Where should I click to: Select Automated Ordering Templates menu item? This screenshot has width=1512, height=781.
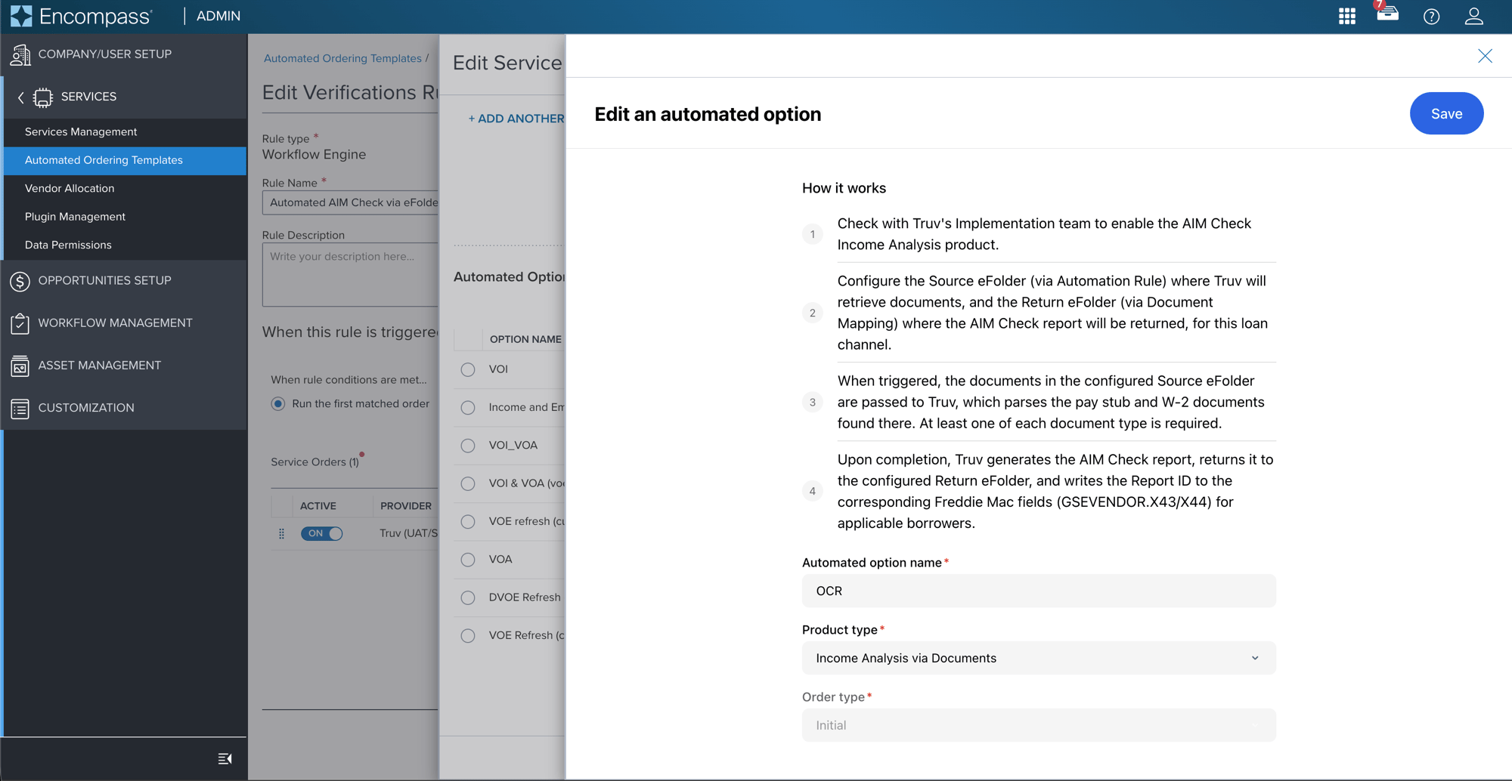(x=125, y=160)
